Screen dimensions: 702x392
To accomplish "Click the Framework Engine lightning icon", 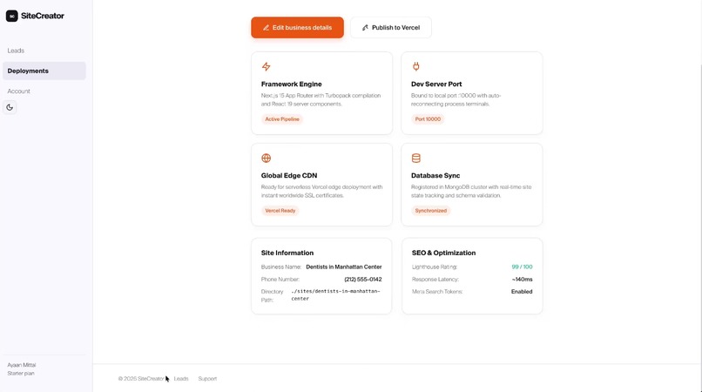I will (266, 67).
